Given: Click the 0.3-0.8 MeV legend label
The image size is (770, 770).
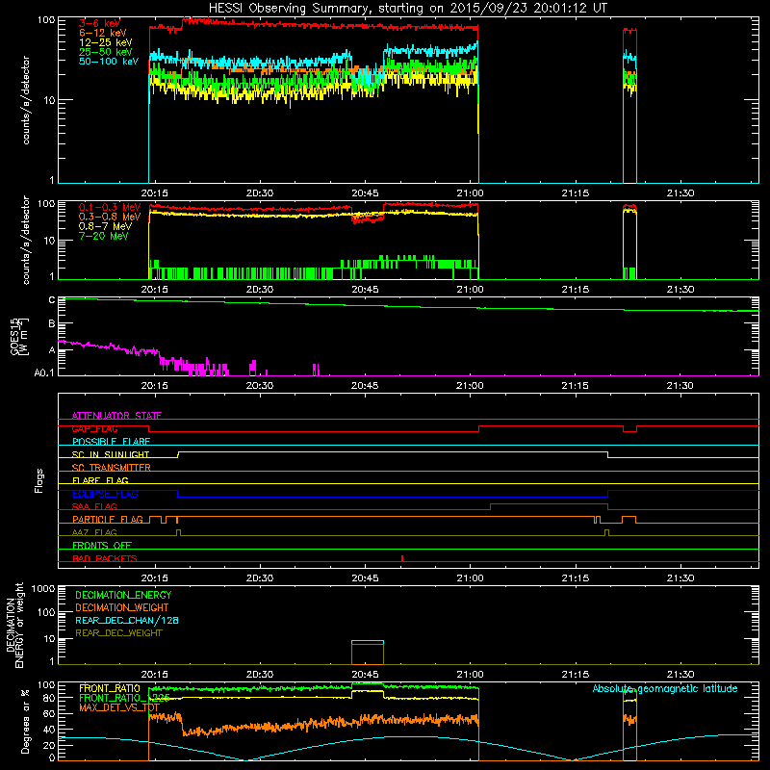Looking at the screenshot, I should click(x=110, y=217).
